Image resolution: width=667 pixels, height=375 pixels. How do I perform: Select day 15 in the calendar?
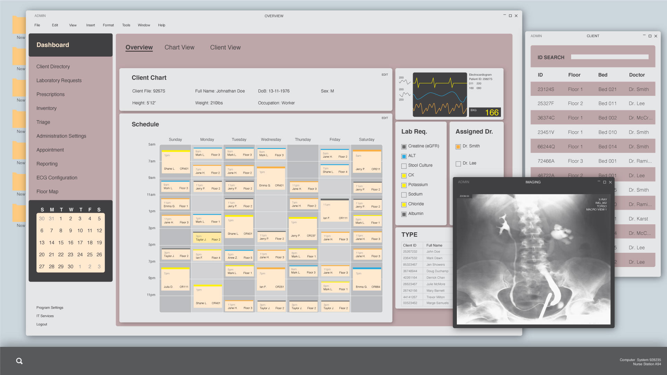(61, 243)
